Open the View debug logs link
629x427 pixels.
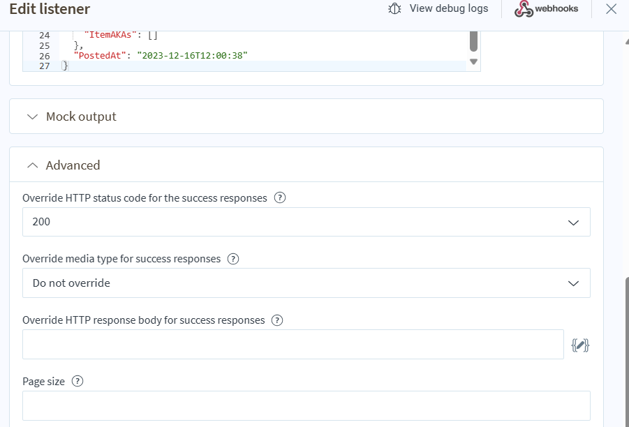point(448,9)
